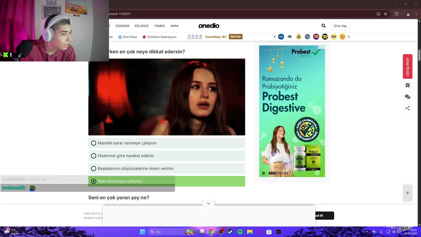The width and height of the screenshot is (421, 237).
Task: Open Spotify from the taskbar
Action: [240, 232]
